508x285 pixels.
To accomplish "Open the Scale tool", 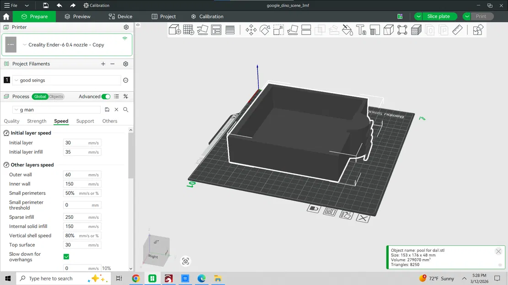I will (278, 30).
